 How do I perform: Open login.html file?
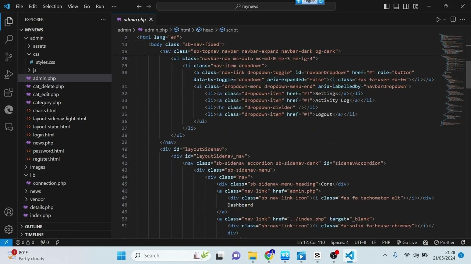[x=65, y=135]
